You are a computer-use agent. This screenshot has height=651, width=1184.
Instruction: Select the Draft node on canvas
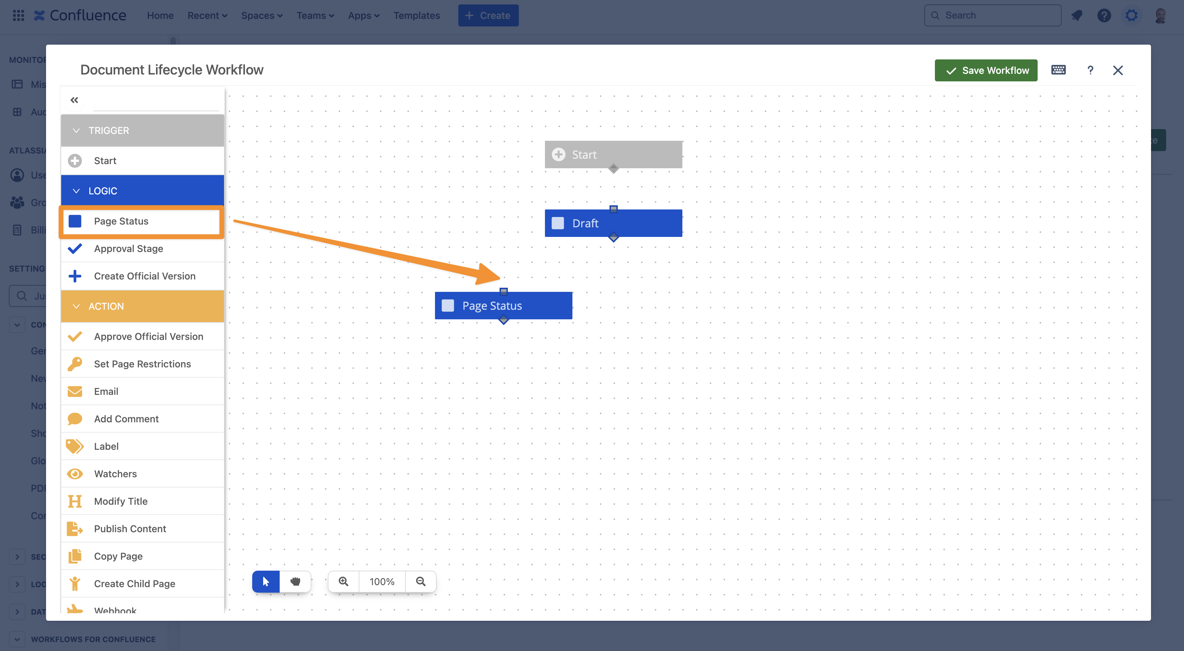click(613, 223)
